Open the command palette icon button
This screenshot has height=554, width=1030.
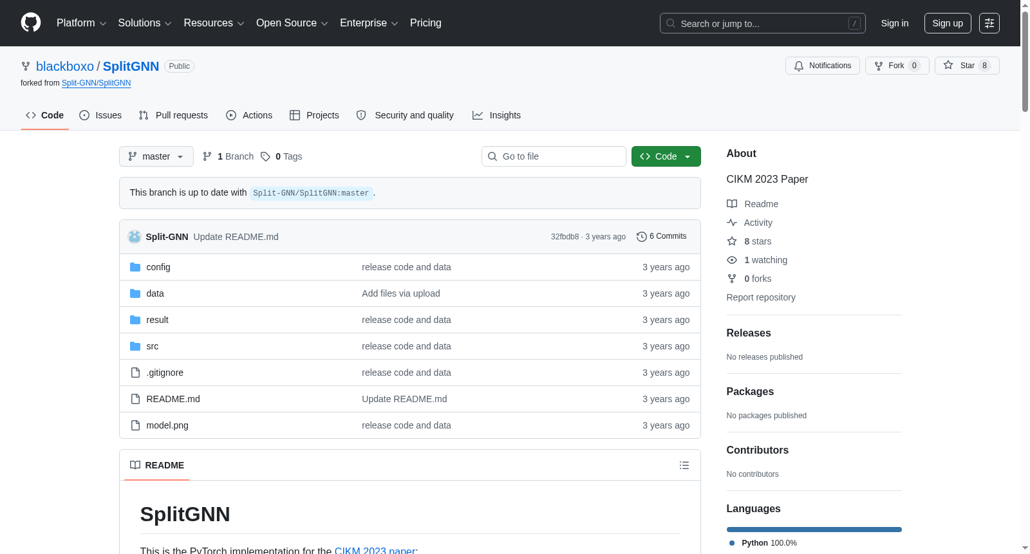tap(989, 23)
